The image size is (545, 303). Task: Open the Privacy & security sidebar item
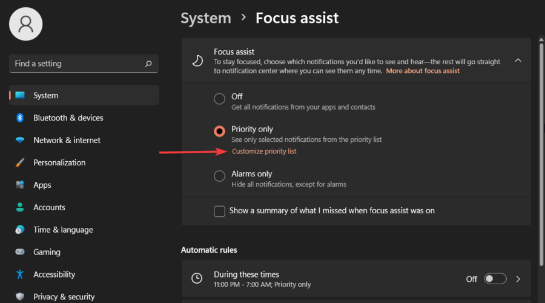(x=64, y=296)
